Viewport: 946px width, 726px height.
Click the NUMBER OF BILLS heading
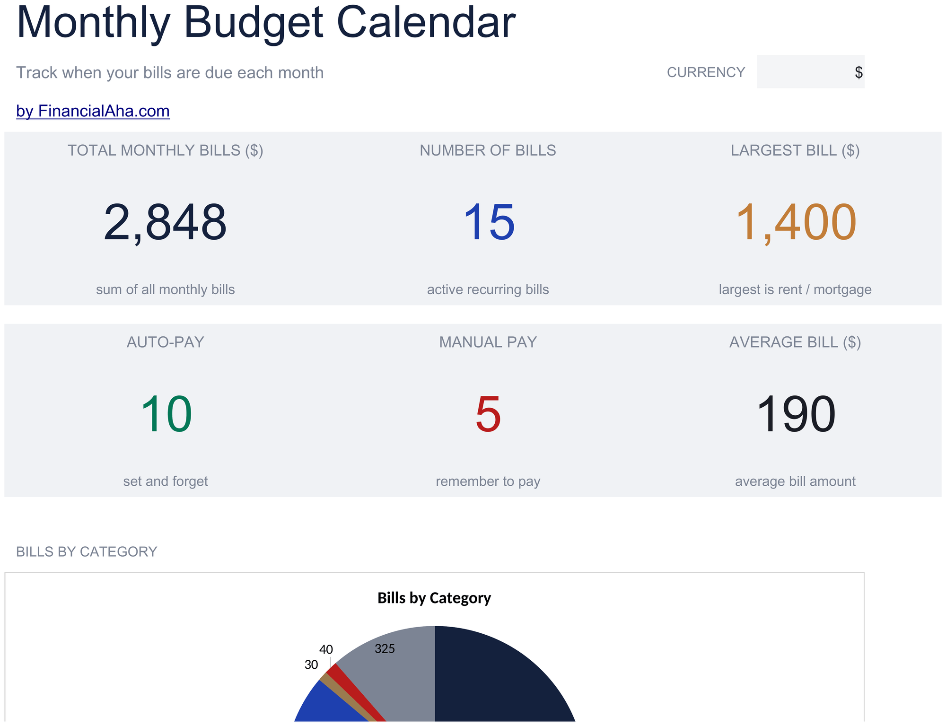488,150
